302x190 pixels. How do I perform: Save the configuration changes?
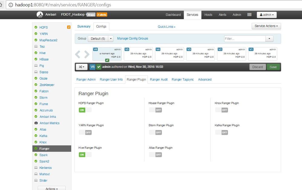[x=273, y=67]
